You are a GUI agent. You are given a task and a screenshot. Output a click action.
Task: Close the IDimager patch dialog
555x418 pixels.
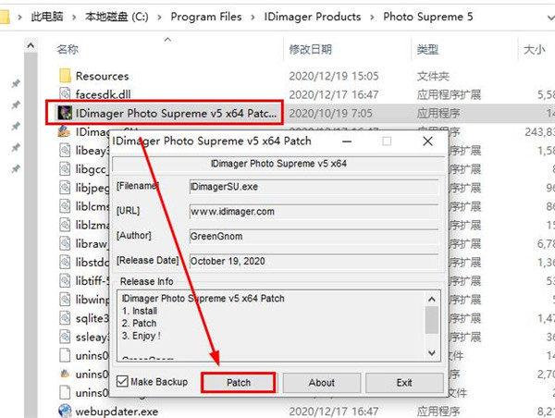tap(427, 141)
